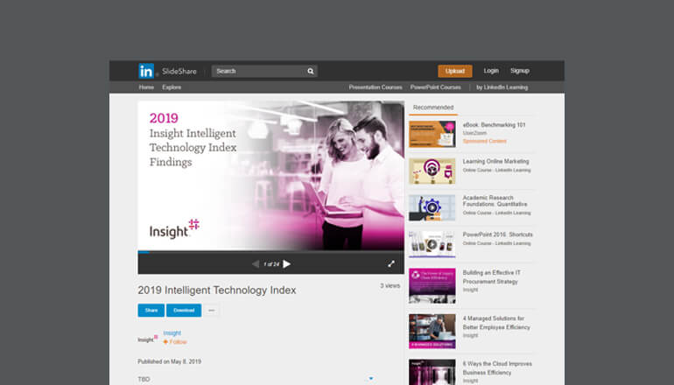
Task: Go to the next slide arrow
Action: [x=287, y=263]
